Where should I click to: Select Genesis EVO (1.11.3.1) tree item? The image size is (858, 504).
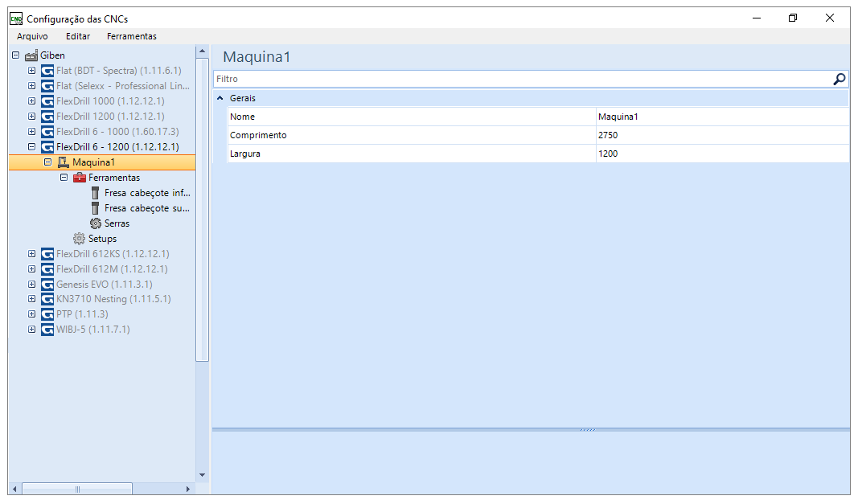tap(105, 285)
